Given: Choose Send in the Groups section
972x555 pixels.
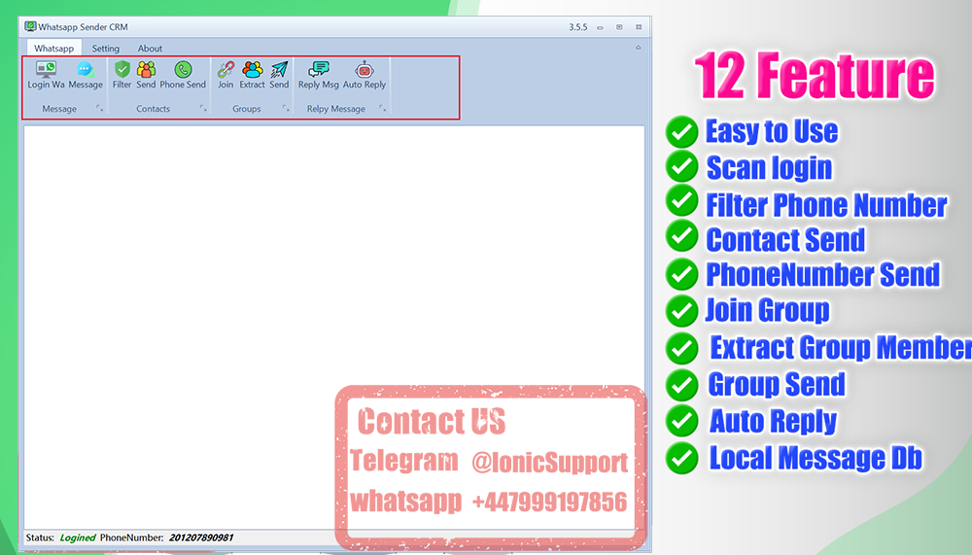Looking at the screenshot, I should click(x=279, y=75).
